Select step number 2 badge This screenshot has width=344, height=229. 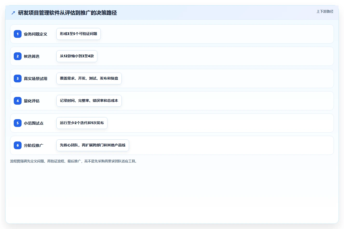coord(18,56)
